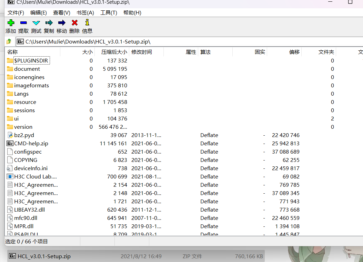Click the Info (信息) toolbar icon
Image resolution: width=363 pixels, height=262 pixels.
click(x=87, y=22)
